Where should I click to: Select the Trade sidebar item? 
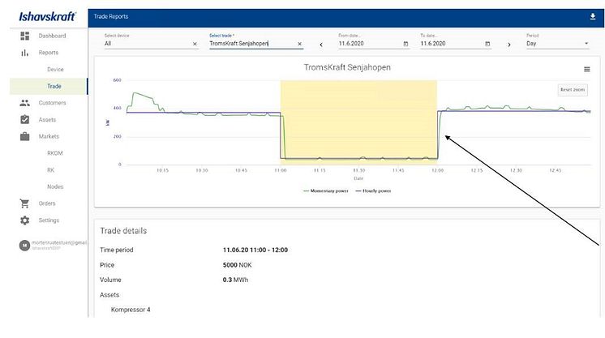tap(49, 86)
